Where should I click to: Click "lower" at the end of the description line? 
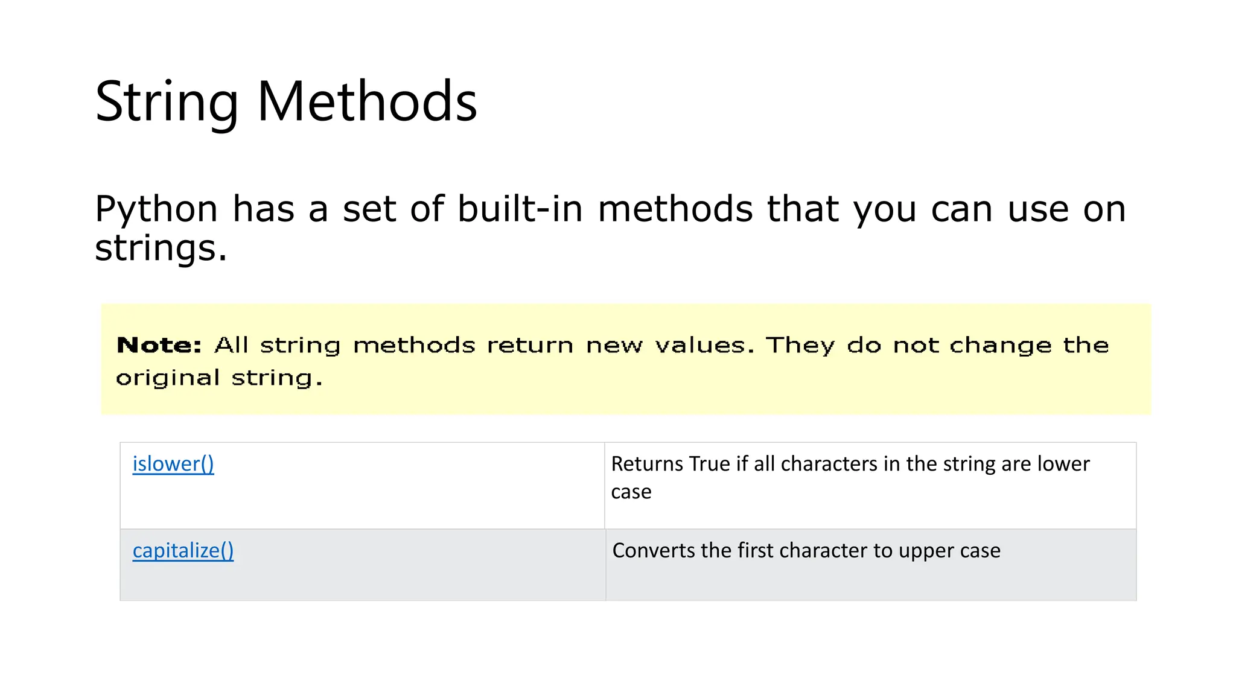coord(1063,464)
